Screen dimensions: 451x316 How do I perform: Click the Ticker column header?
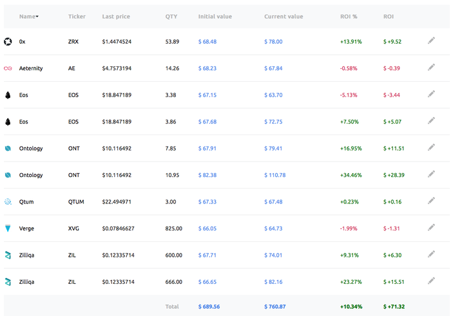tap(77, 16)
